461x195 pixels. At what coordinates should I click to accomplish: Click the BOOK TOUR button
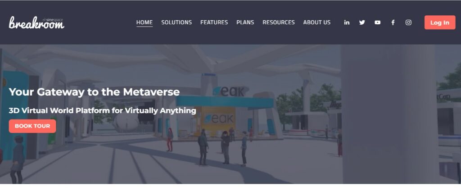coord(32,126)
